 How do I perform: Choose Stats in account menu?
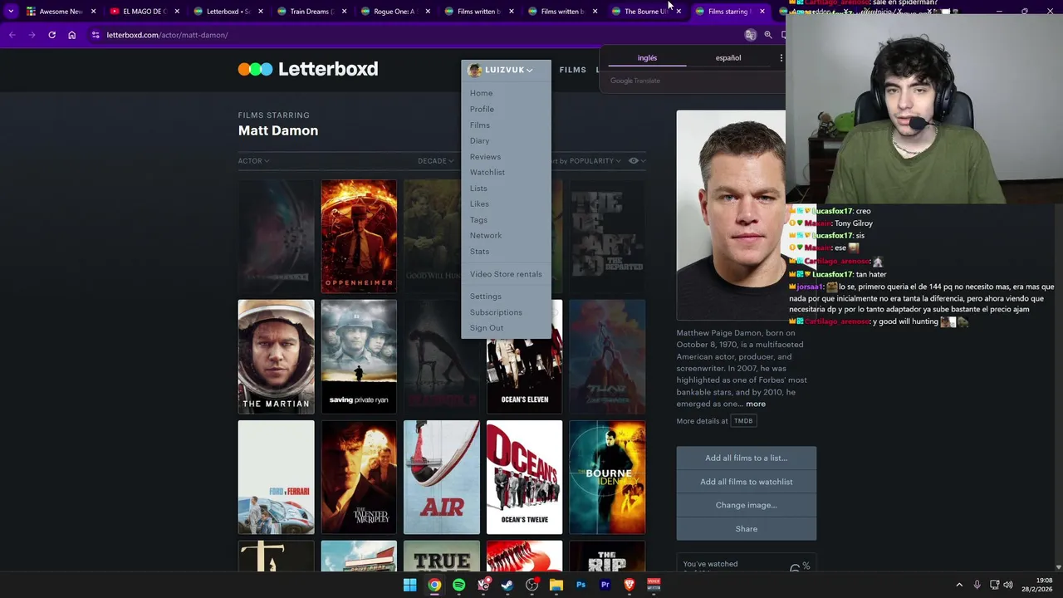pyautogui.click(x=479, y=251)
